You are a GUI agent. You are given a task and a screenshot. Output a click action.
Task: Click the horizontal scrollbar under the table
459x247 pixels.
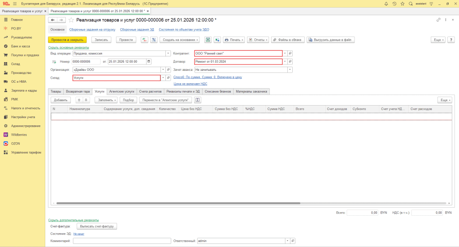pyautogui.click(x=179, y=203)
